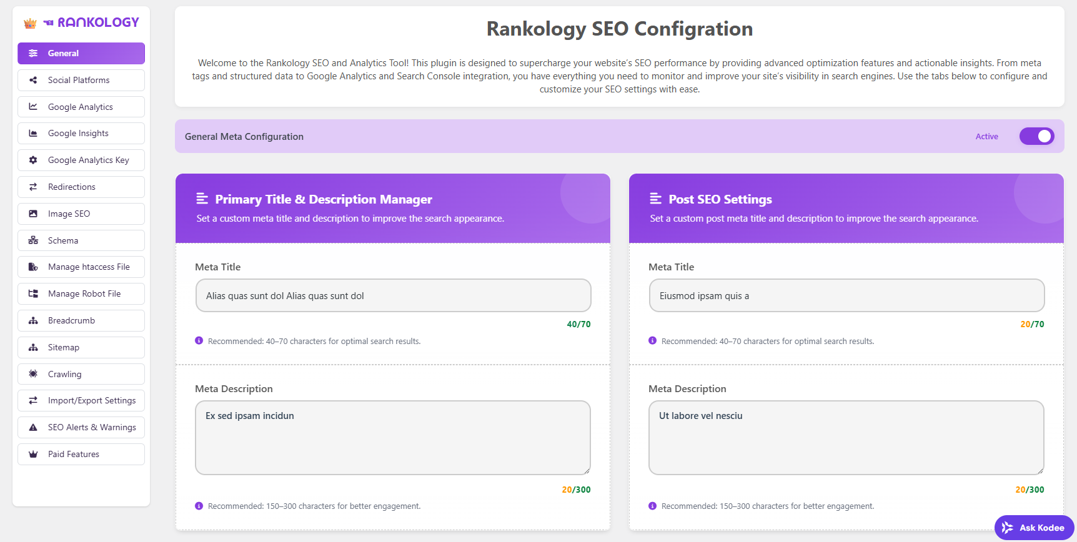Click the Primary Meta Title input field
Image resolution: width=1077 pixels, height=542 pixels.
393,295
